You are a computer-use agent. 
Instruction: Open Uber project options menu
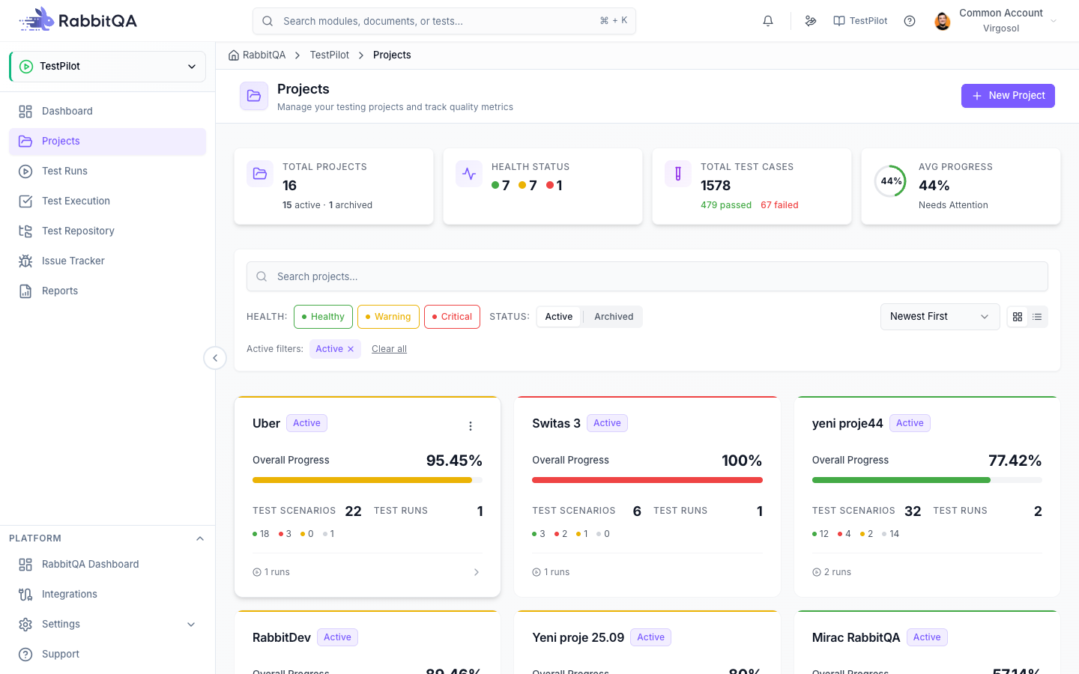point(471,426)
